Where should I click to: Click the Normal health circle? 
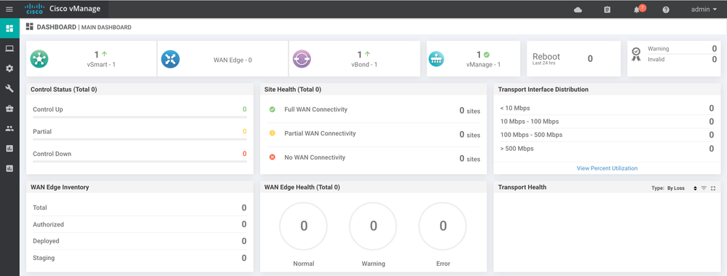pos(304,226)
